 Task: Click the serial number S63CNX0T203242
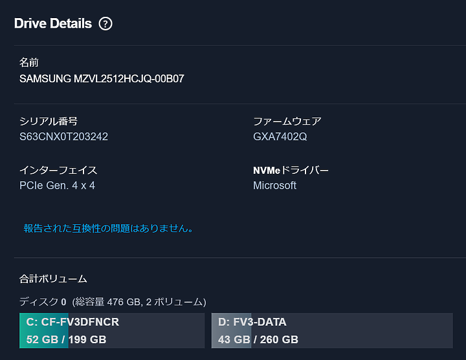click(x=63, y=136)
